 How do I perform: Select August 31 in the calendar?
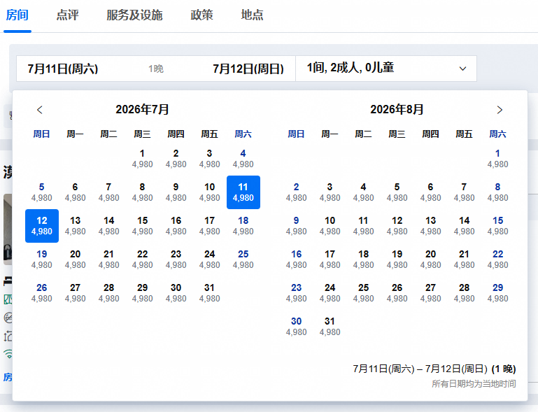(x=330, y=327)
